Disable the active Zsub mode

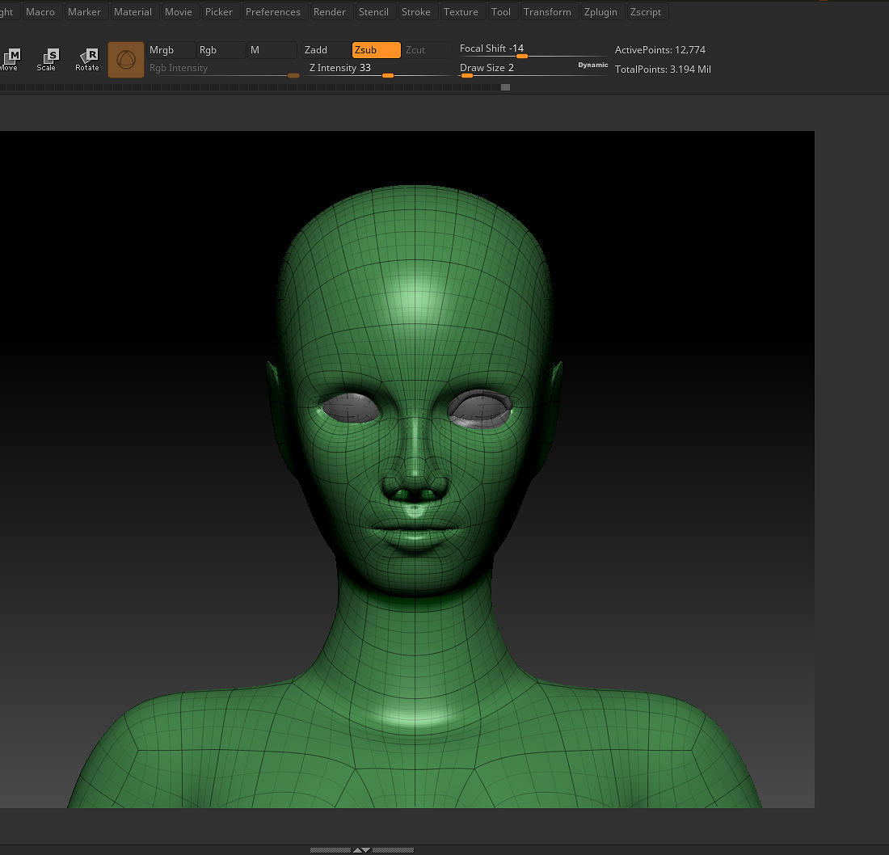(377, 50)
